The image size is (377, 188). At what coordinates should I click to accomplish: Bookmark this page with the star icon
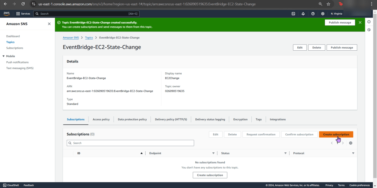(328, 4)
